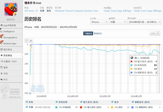The width and height of the screenshot is (163, 112).
Task: Click the Candy Crush app icon thumbnail
Action: pyautogui.click(x=11, y=9)
